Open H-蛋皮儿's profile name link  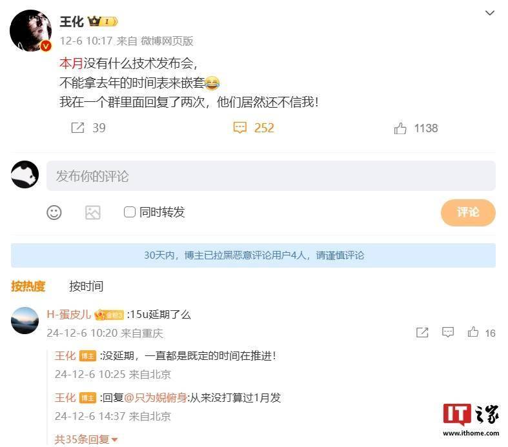coord(68,314)
